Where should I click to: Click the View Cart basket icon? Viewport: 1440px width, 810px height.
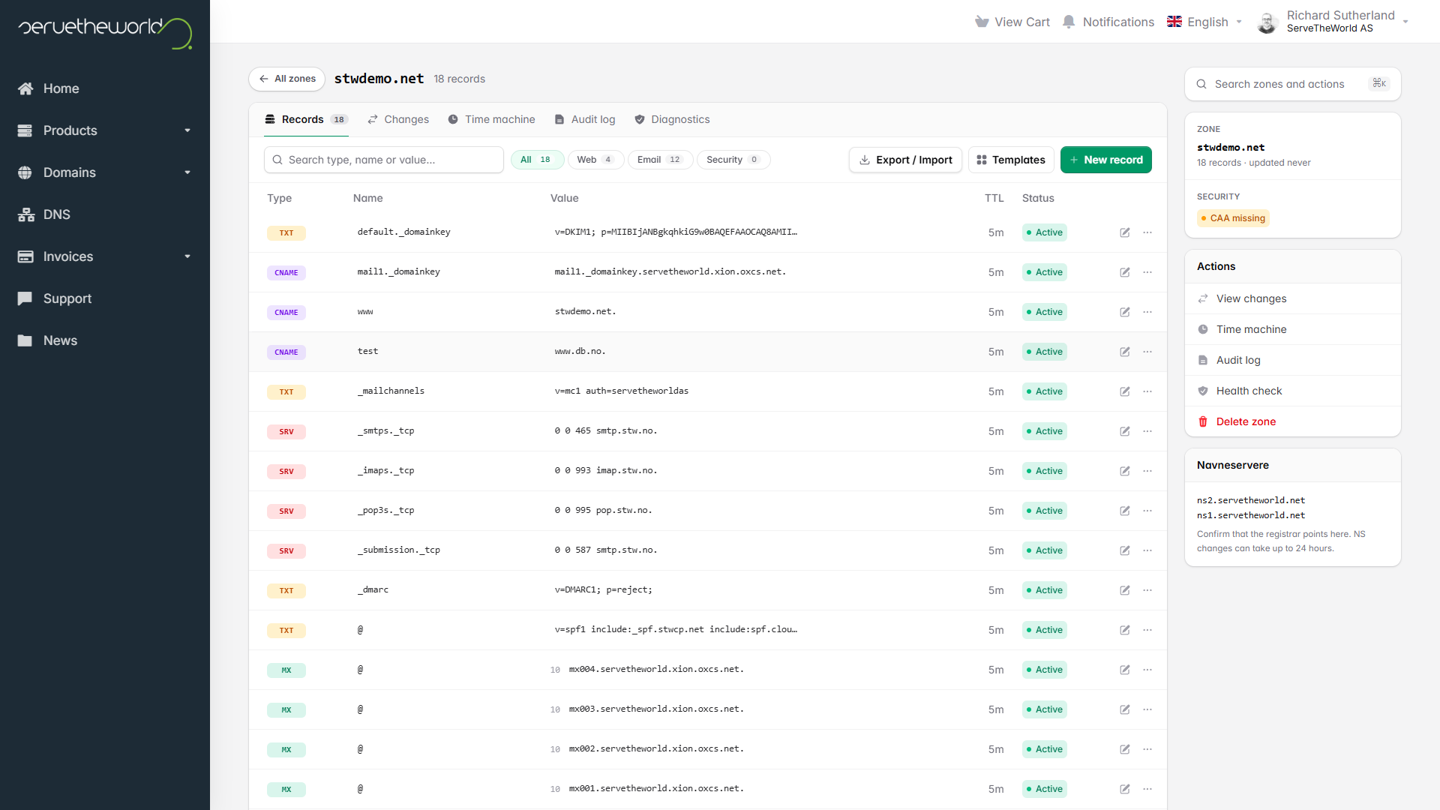[x=982, y=22]
